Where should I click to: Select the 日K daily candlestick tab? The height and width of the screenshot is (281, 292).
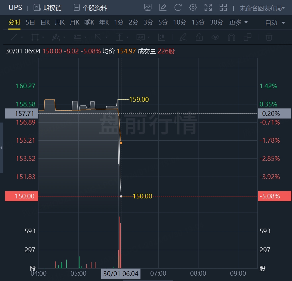45,22
